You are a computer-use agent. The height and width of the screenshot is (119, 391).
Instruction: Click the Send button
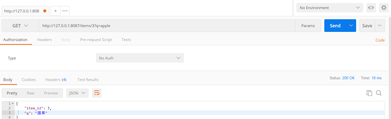tap(335, 26)
